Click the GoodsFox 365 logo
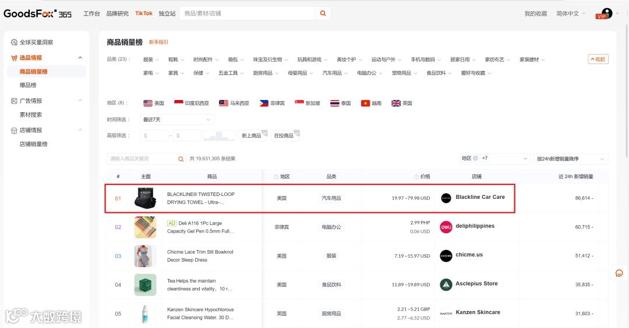This screenshot has width=629, height=328. pos(38,13)
